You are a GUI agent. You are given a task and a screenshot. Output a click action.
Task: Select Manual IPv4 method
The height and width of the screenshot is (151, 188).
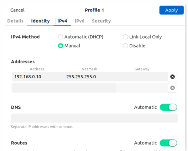tap(69, 46)
